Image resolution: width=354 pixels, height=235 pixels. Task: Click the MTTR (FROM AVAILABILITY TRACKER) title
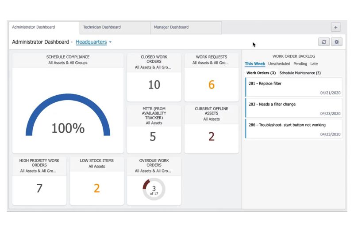[x=154, y=113]
